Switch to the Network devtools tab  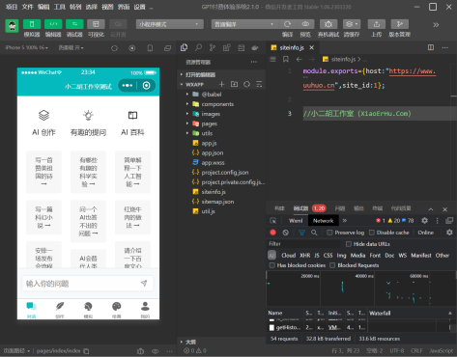pyautogui.click(x=323, y=221)
